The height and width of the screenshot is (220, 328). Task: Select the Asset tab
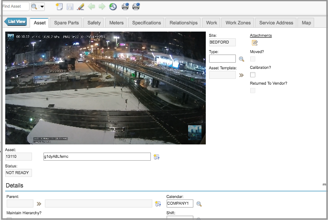coord(40,23)
